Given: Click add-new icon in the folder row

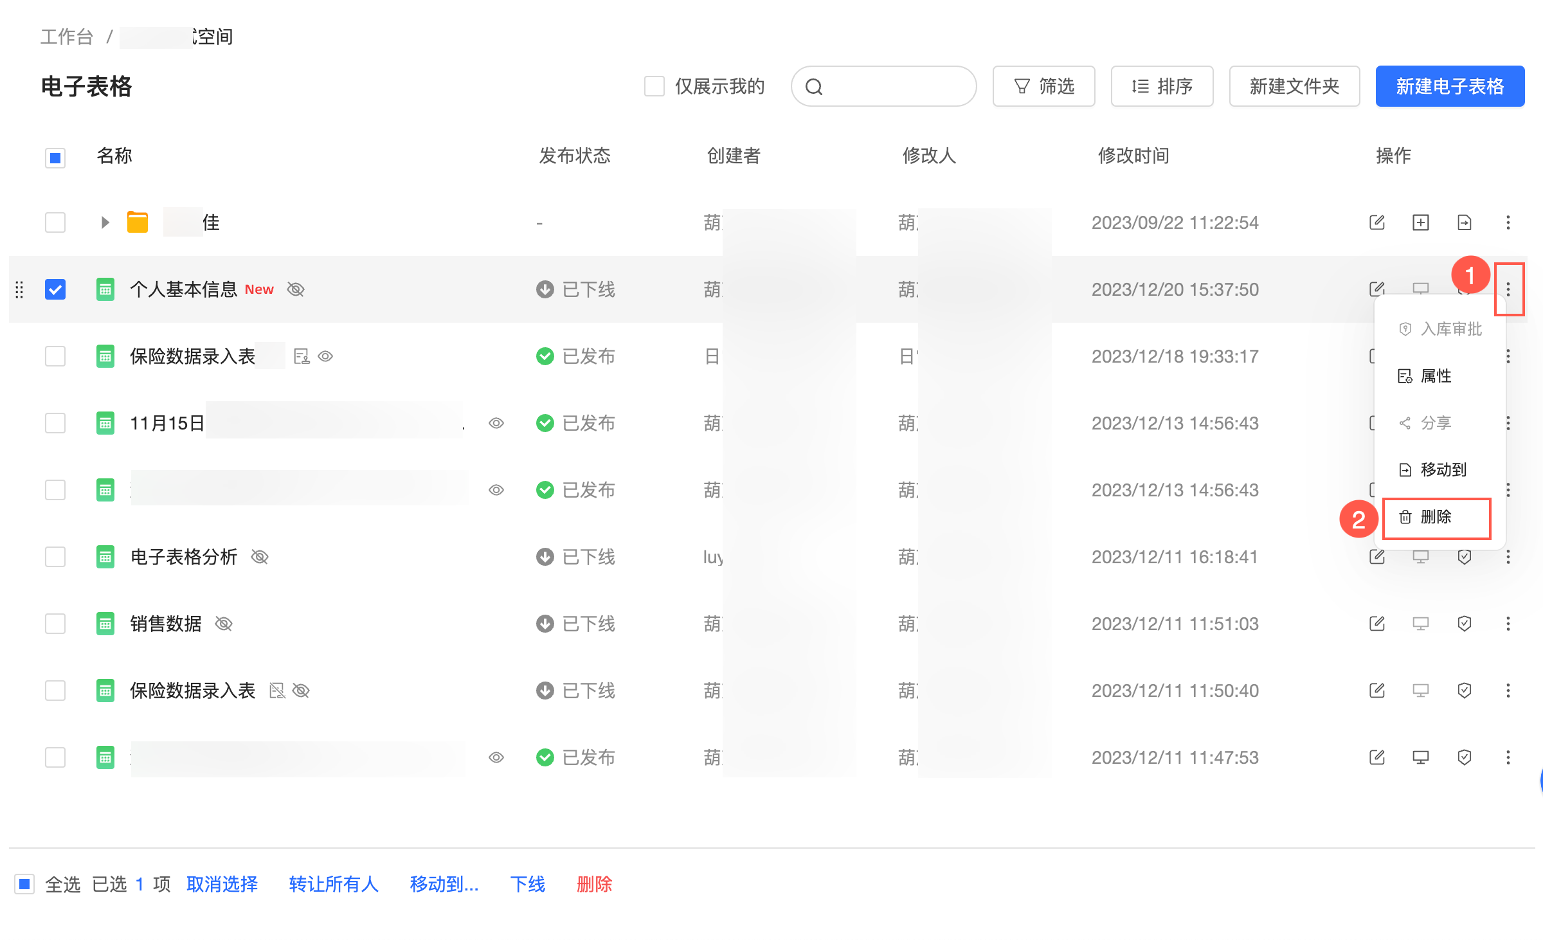Looking at the screenshot, I should click(x=1420, y=222).
